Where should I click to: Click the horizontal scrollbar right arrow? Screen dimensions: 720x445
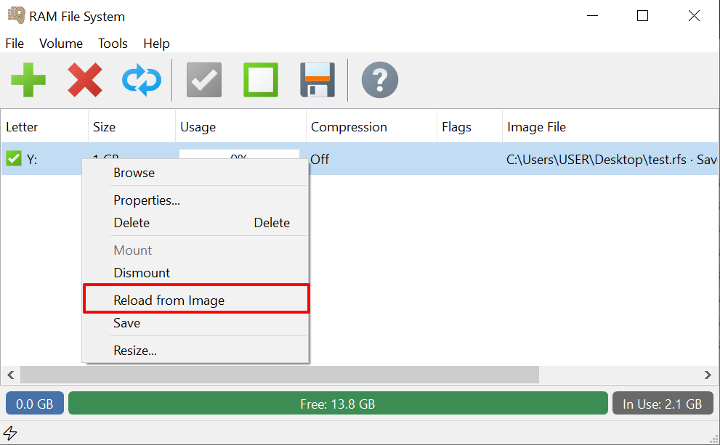click(x=708, y=375)
